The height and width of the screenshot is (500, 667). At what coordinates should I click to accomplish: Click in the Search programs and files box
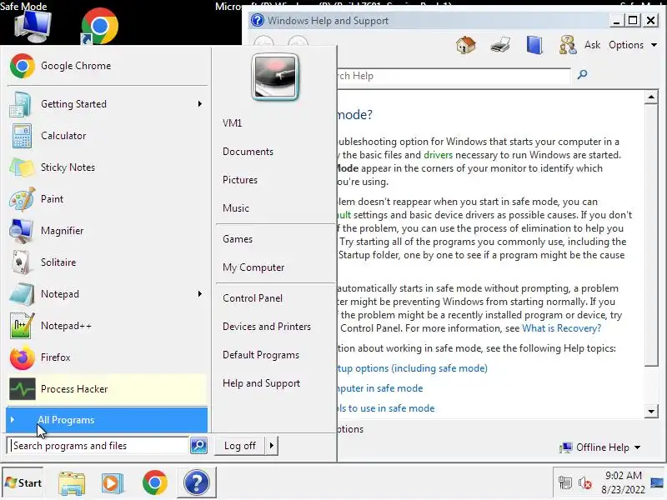(98, 446)
